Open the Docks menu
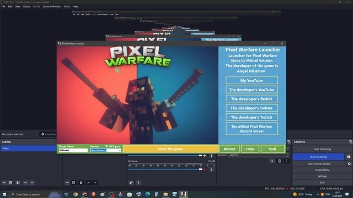 26,7
